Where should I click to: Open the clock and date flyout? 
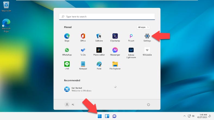pyautogui.click(x=202, y=116)
